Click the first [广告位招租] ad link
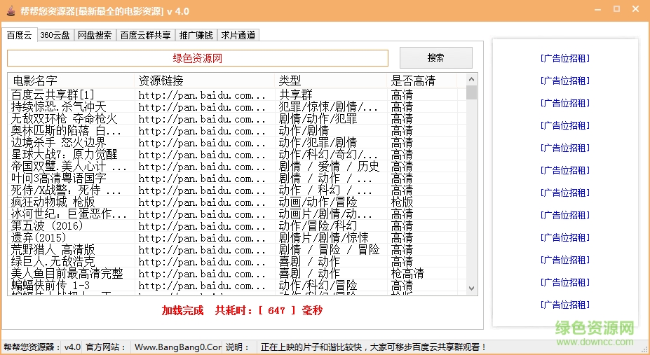The height and width of the screenshot is (355, 650). point(565,58)
